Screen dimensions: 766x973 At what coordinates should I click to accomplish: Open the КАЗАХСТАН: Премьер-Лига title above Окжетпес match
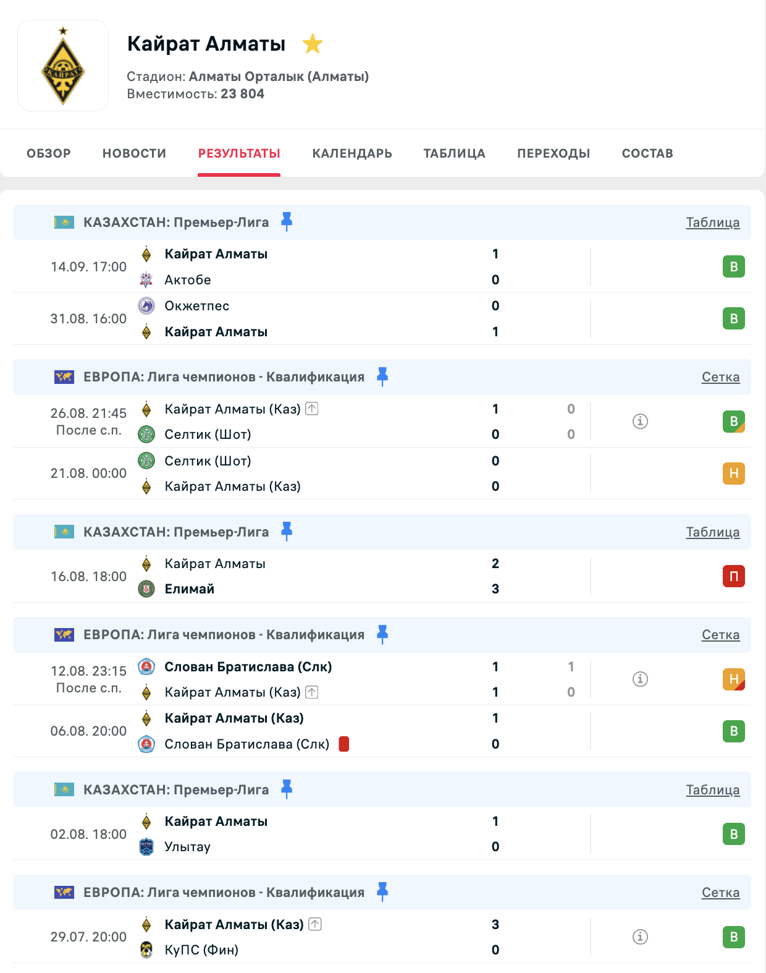coord(176,223)
